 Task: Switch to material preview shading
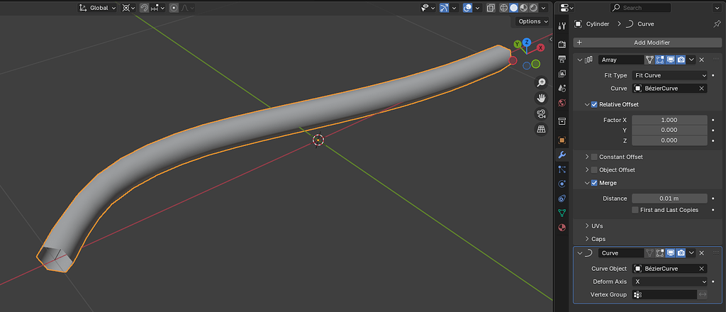524,8
